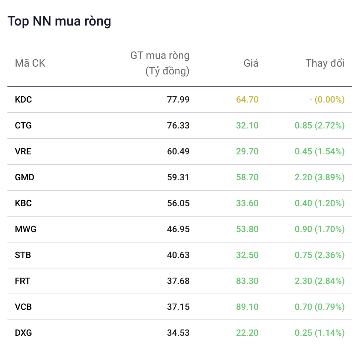
Task: Open the STB stock ticker
Action: tap(23, 255)
